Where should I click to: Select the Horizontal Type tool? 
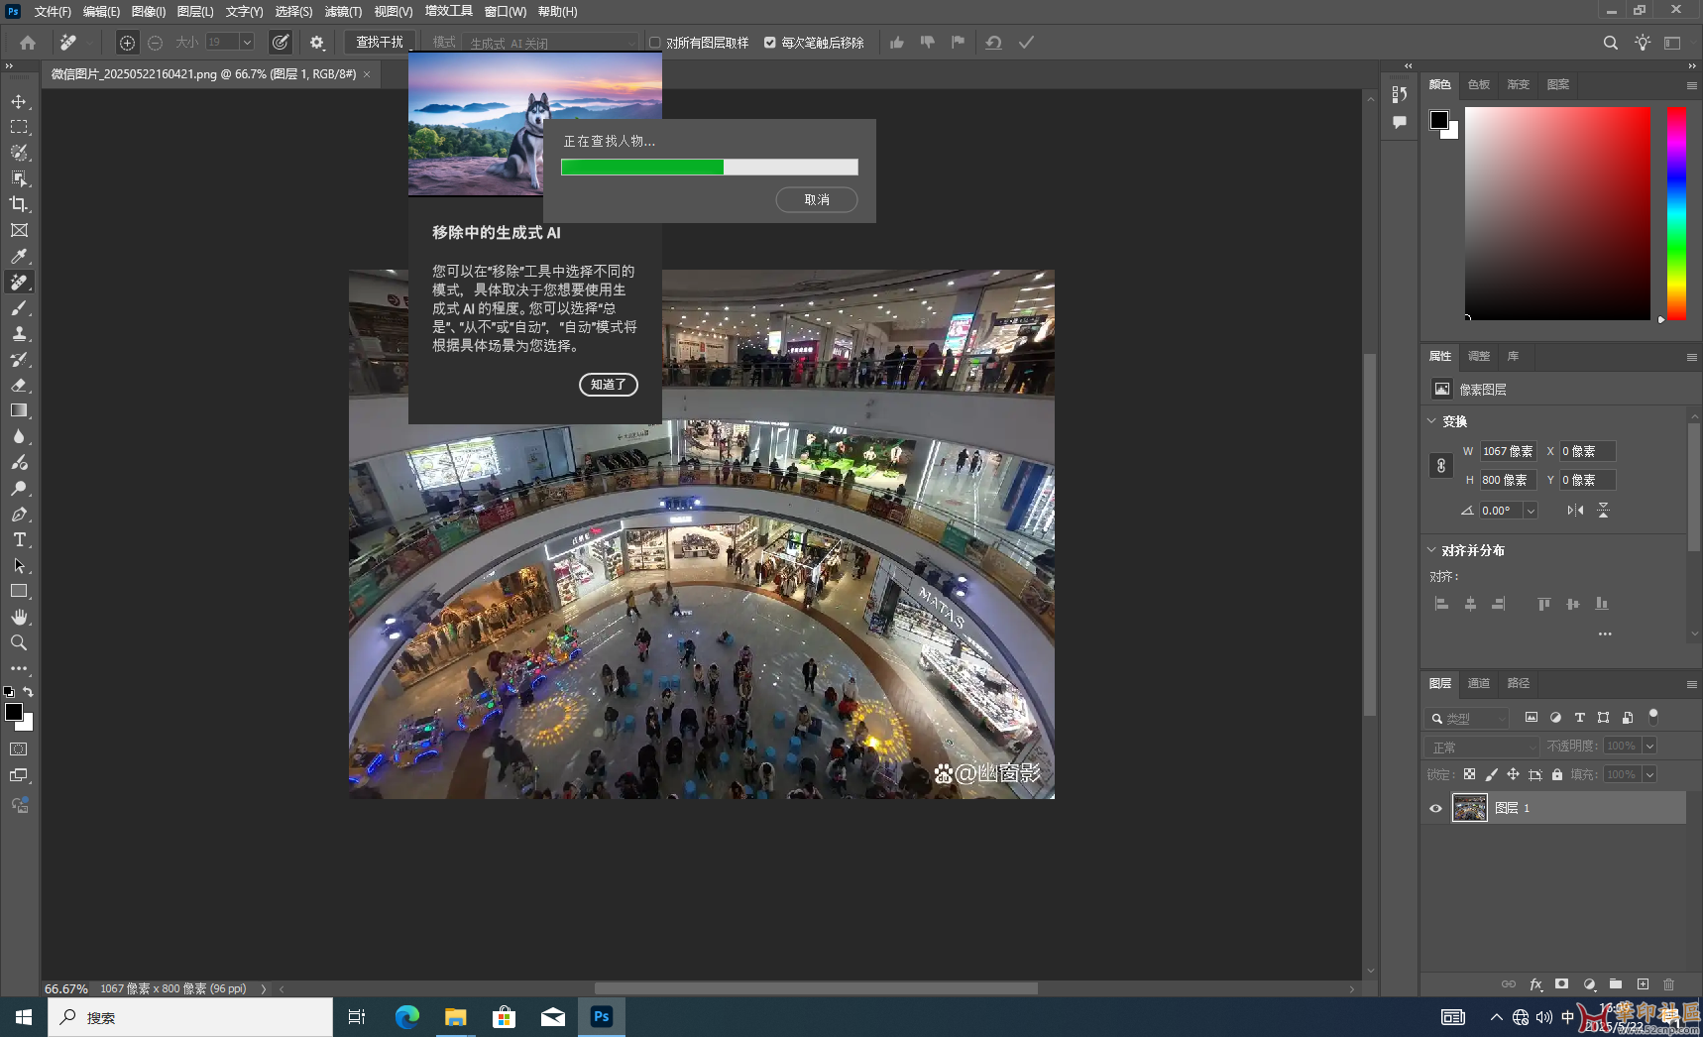pyautogui.click(x=19, y=539)
